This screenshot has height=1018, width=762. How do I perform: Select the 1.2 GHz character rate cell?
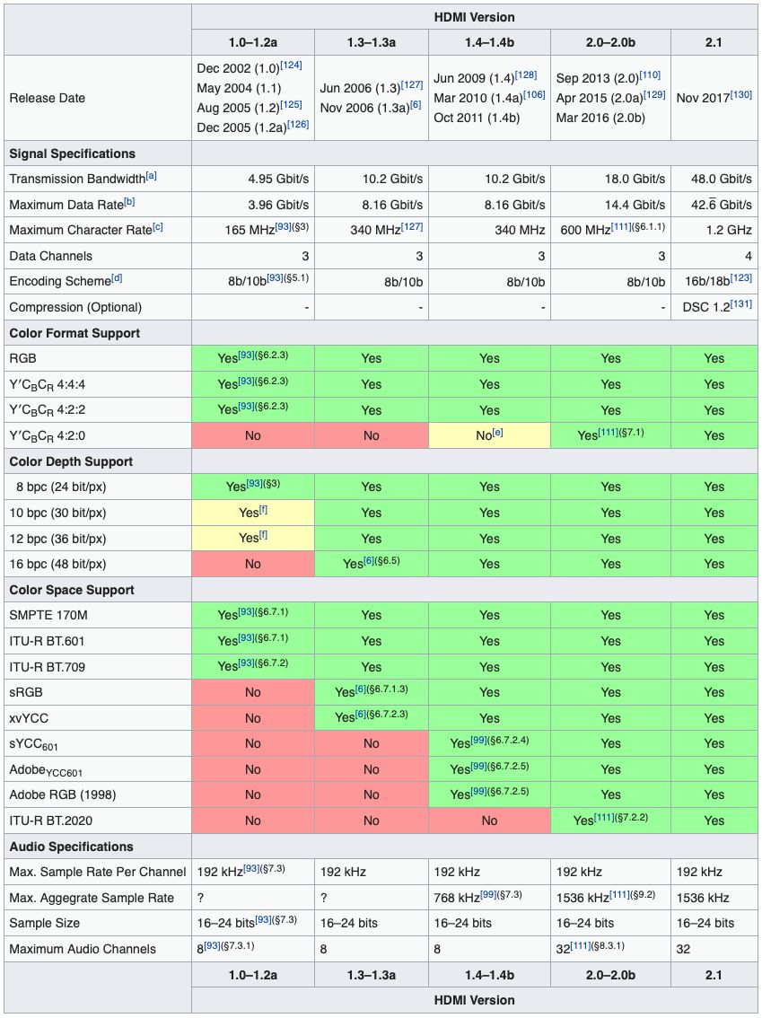tap(714, 231)
